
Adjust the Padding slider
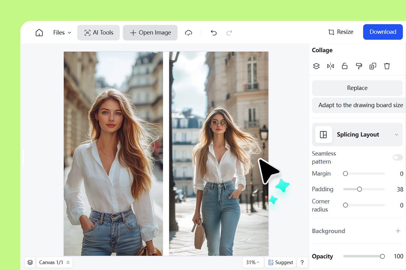(364, 189)
